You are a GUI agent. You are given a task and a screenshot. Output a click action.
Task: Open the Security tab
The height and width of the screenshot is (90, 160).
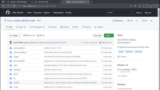click(x=86, y=27)
